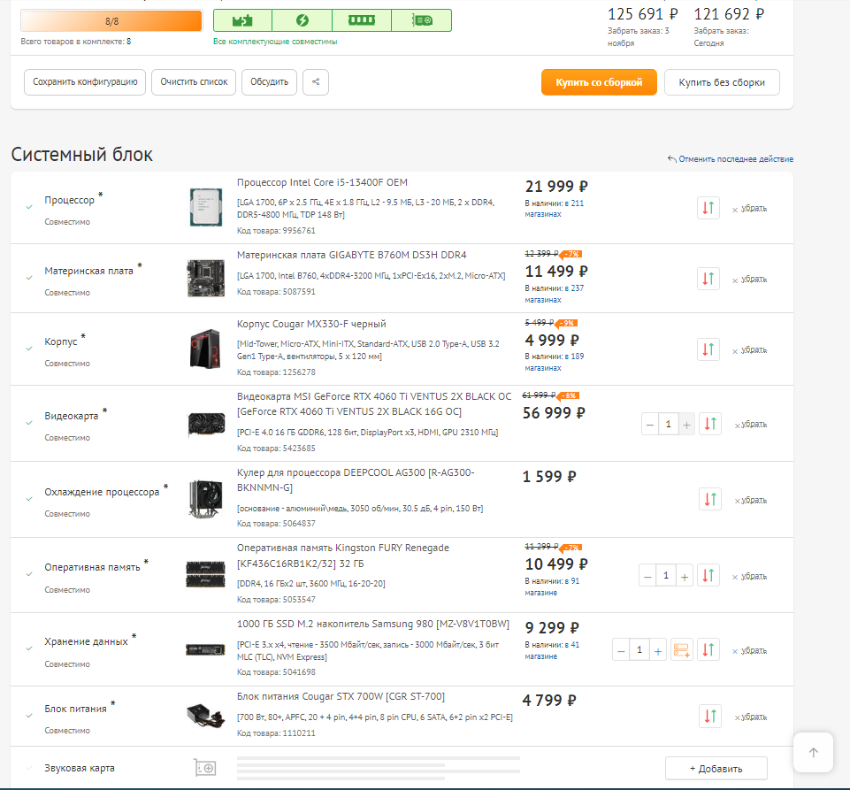Click the DEEPCOOL cooler thumbnail
This screenshot has width=850, height=790.
(x=205, y=499)
